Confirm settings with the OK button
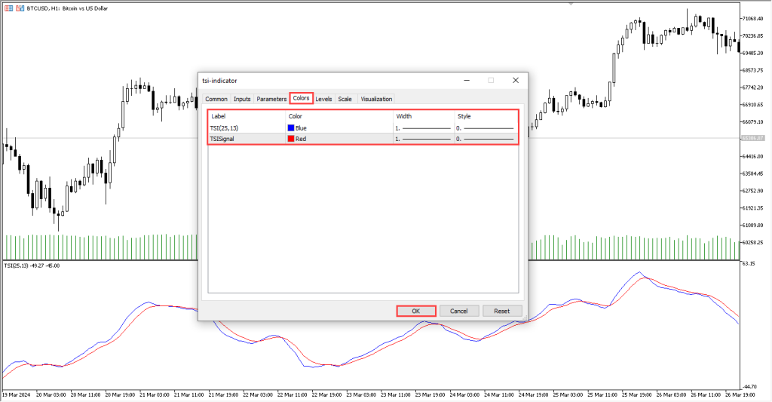This screenshot has width=772, height=402. (x=416, y=311)
